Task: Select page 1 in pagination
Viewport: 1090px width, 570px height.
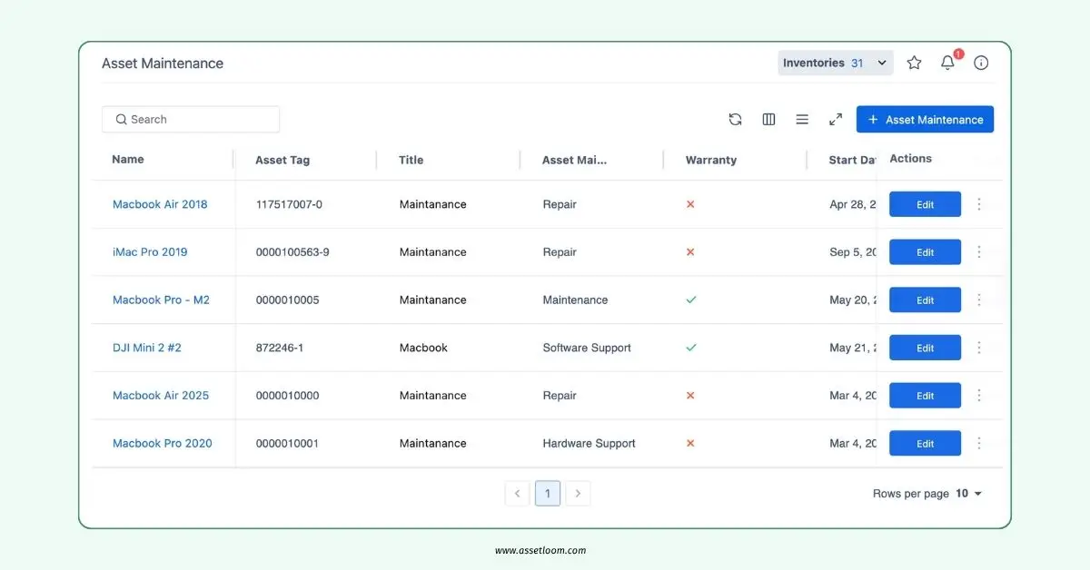Action: (x=548, y=493)
